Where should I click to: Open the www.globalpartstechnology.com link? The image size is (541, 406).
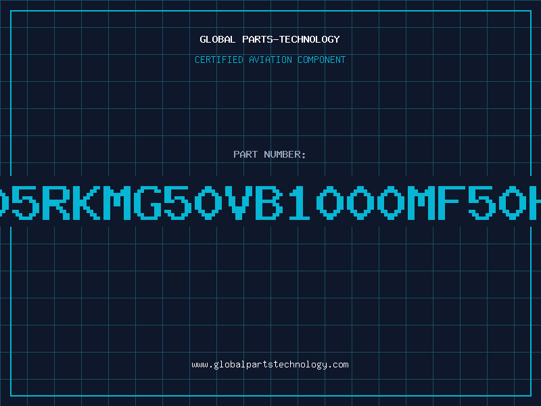270,365
